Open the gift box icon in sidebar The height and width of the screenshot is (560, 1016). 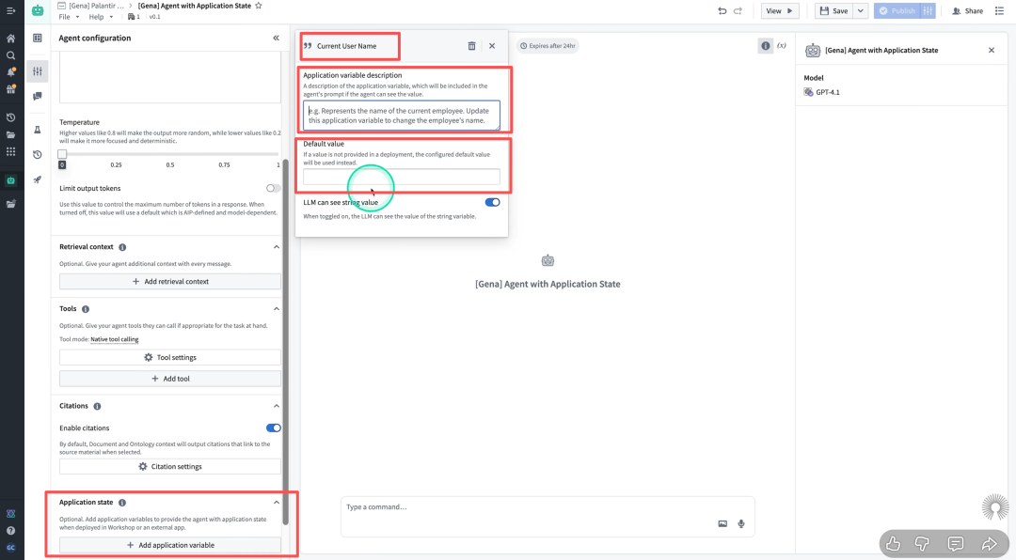coord(10,88)
